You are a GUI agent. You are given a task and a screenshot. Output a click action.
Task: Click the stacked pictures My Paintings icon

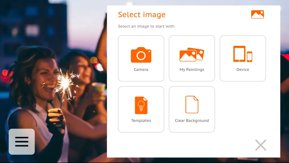click(192, 55)
